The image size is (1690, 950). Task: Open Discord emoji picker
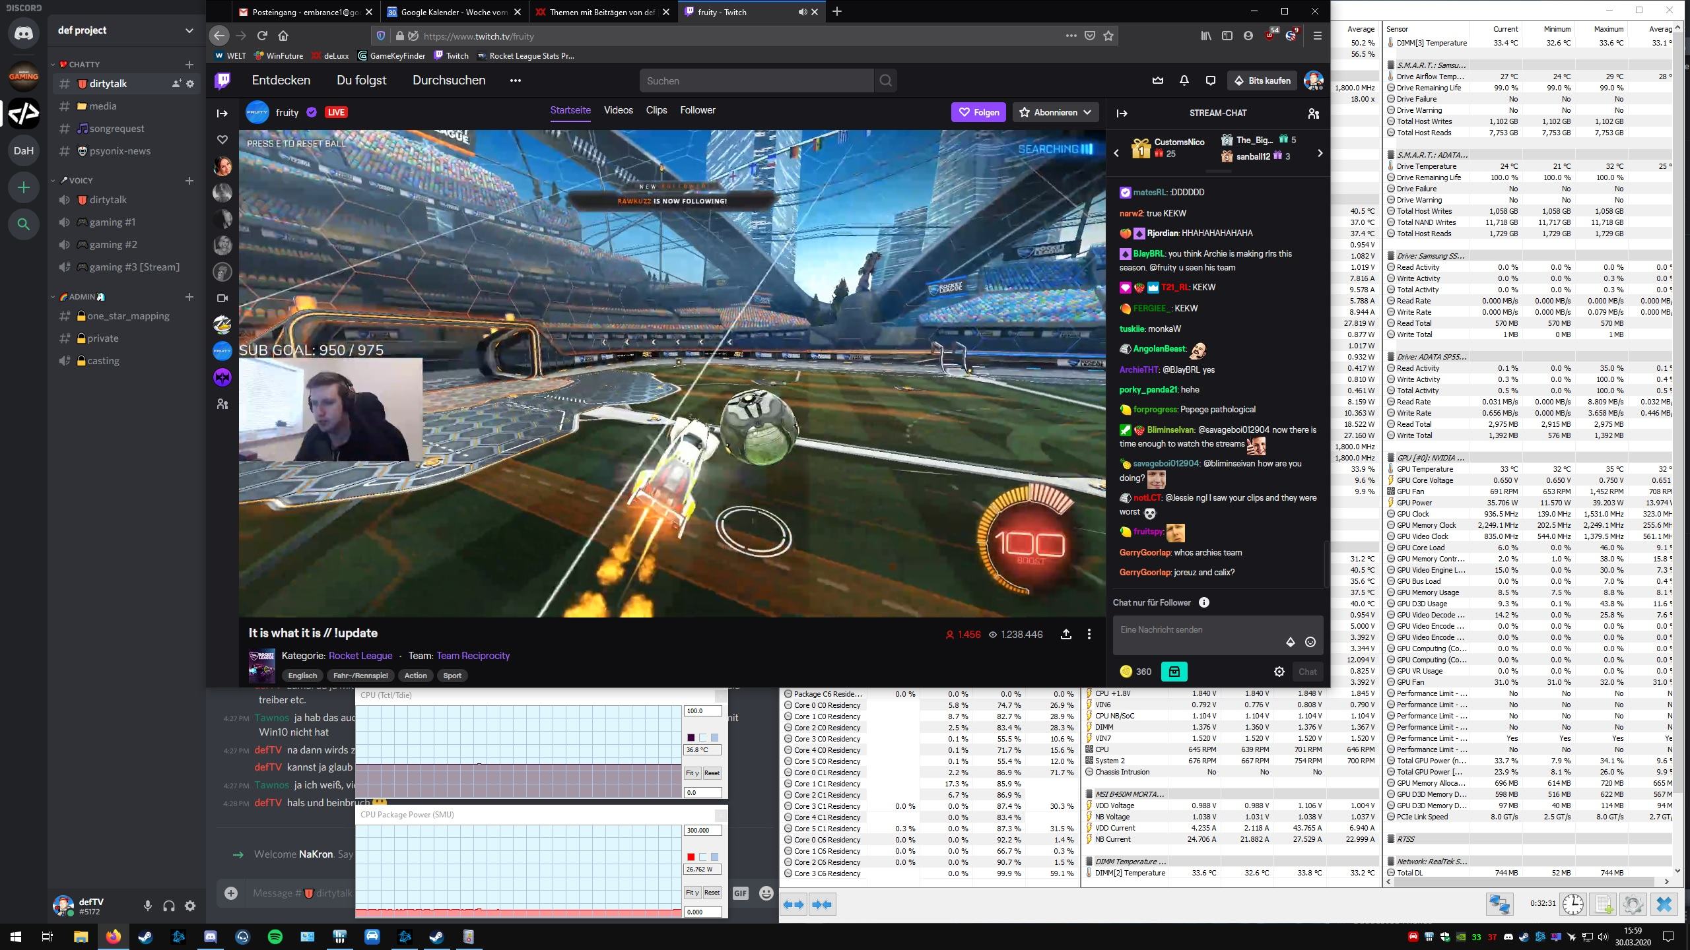(x=766, y=893)
